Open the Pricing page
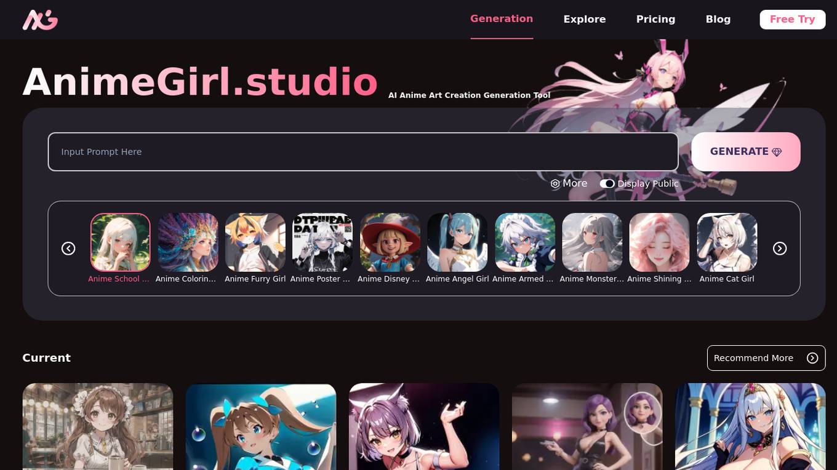The image size is (837, 470). 655,19
